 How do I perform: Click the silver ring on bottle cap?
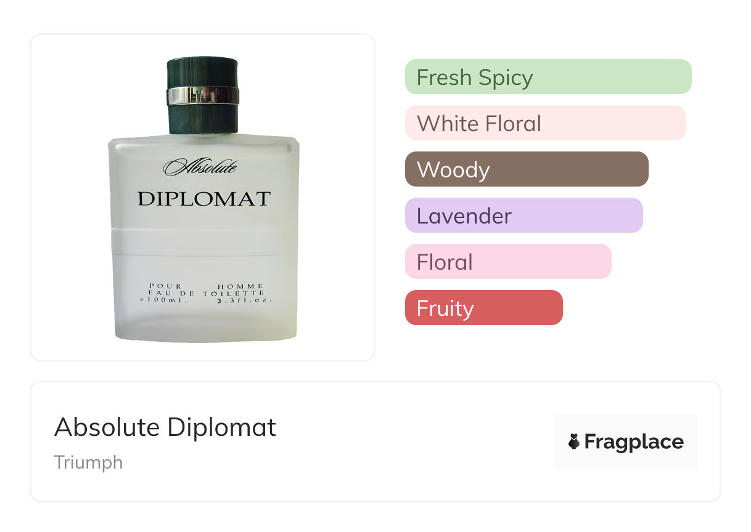coord(203,95)
